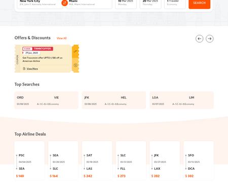Select ORD to VIE top search
Screen dimensions: 228x182
(47, 100)
